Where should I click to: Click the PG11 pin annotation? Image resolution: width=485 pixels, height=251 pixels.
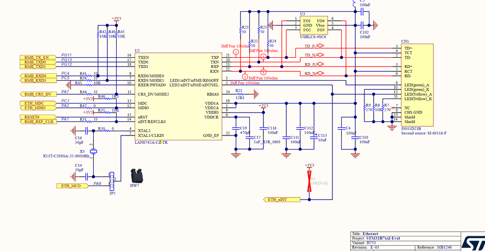point(67,54)
